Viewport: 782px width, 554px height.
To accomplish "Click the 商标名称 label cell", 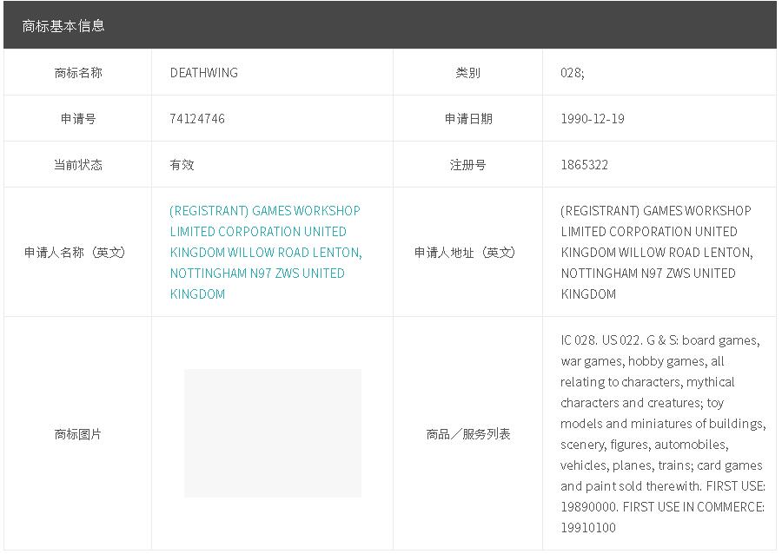I will [77, 73].
